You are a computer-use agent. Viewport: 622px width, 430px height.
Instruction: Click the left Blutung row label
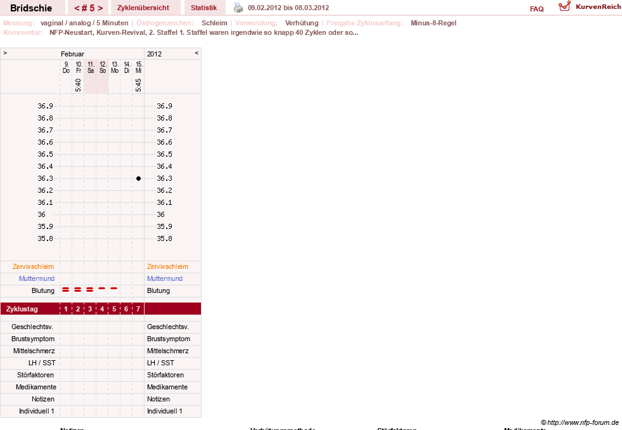coord(43,290)
